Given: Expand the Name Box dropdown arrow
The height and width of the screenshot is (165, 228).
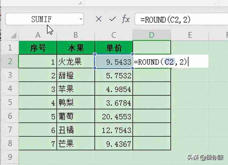Looking at the screenshot, I should coord(81,19).
